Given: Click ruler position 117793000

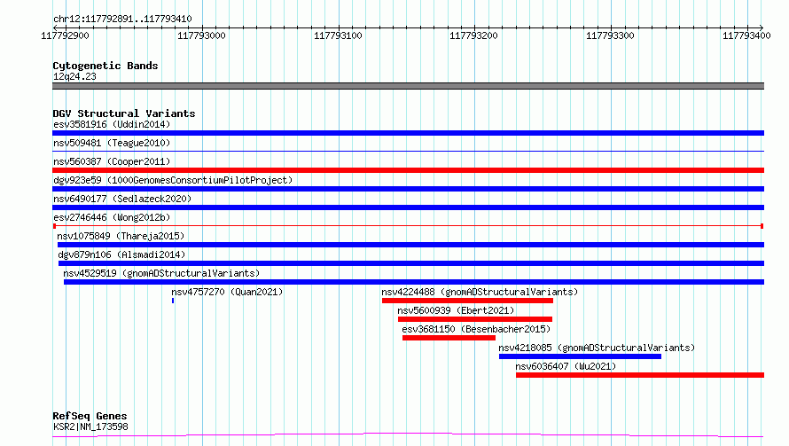Looking at the screenshot, I should [x=201, y=35].
